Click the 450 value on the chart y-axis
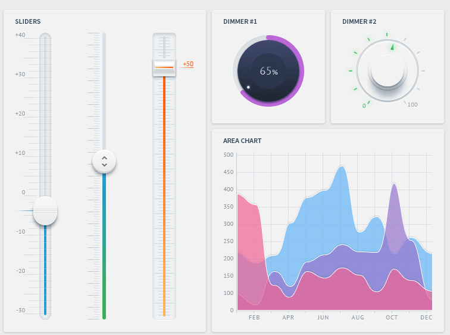 click(229, 172)
